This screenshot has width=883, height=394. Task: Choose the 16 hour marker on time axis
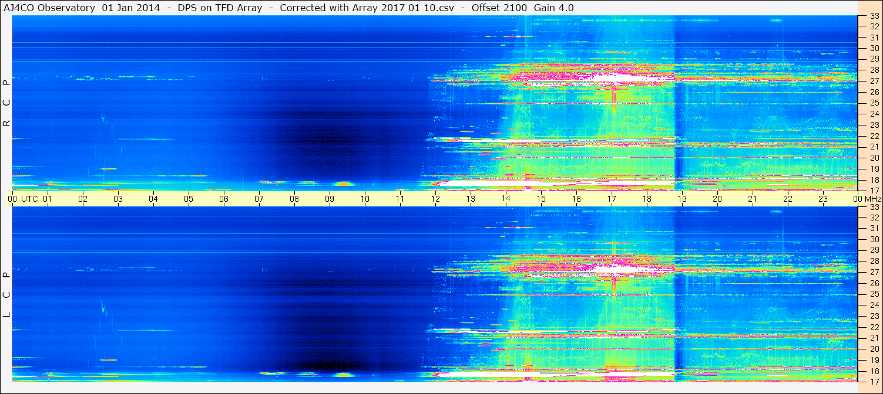(x=576, y=199)
